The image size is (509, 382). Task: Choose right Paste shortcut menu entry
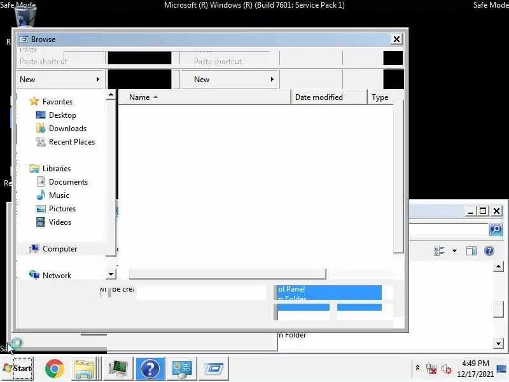[218, 61]
